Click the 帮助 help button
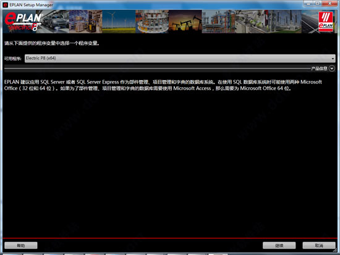This screenshot has height=255, width=340. click(x=21, y=246)
